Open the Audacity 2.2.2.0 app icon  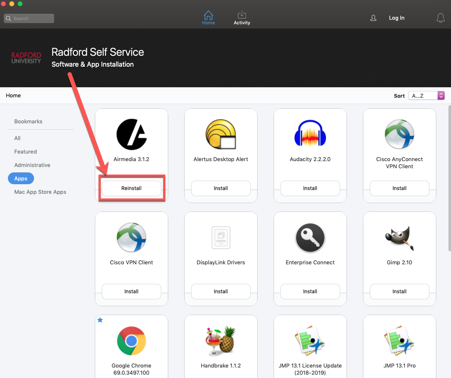(310, 134)
